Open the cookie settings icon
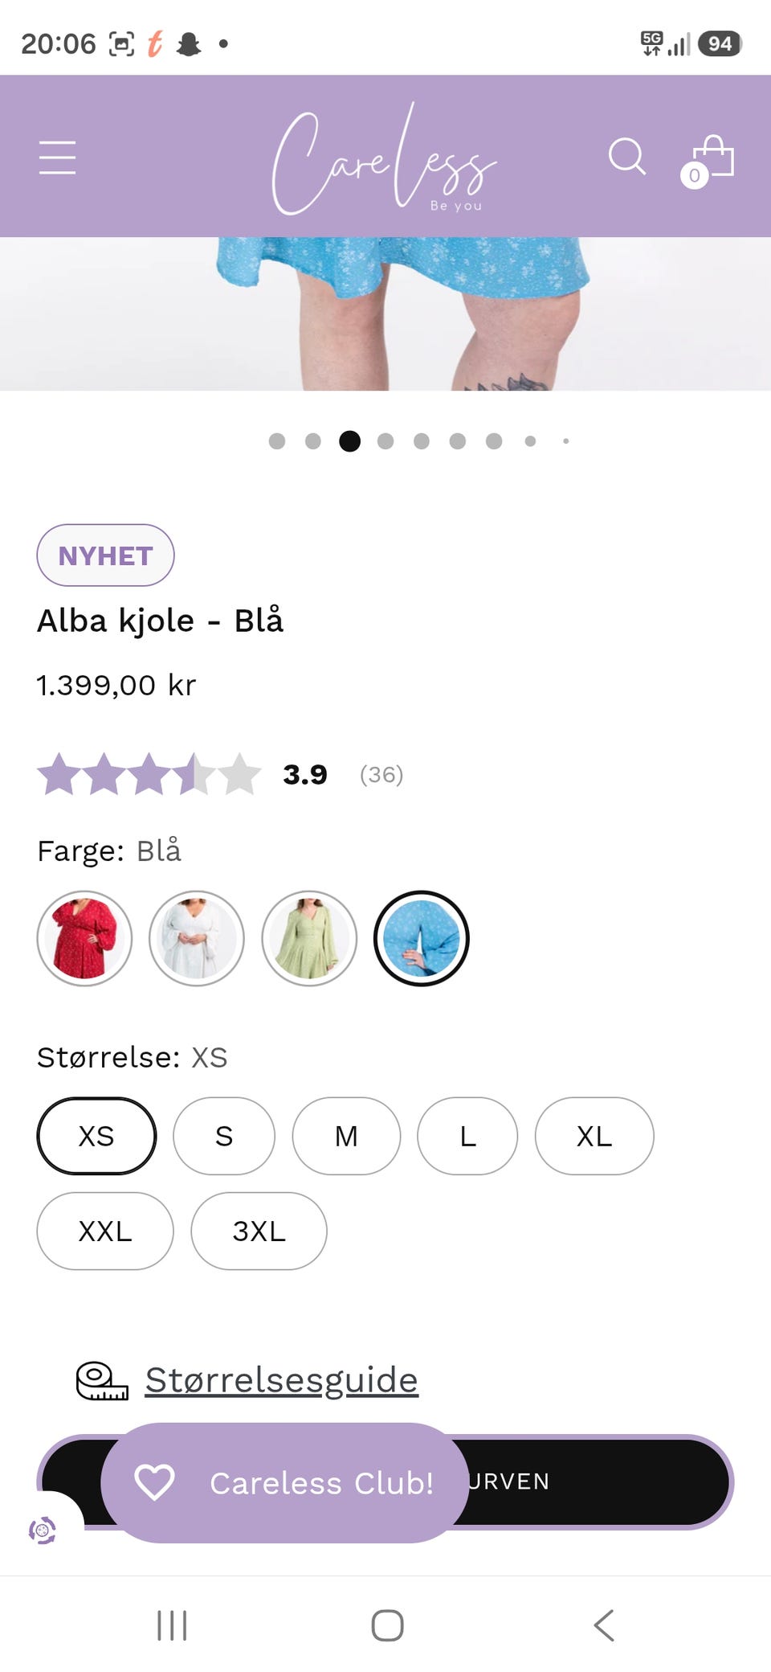 [x=42, y=1530]
